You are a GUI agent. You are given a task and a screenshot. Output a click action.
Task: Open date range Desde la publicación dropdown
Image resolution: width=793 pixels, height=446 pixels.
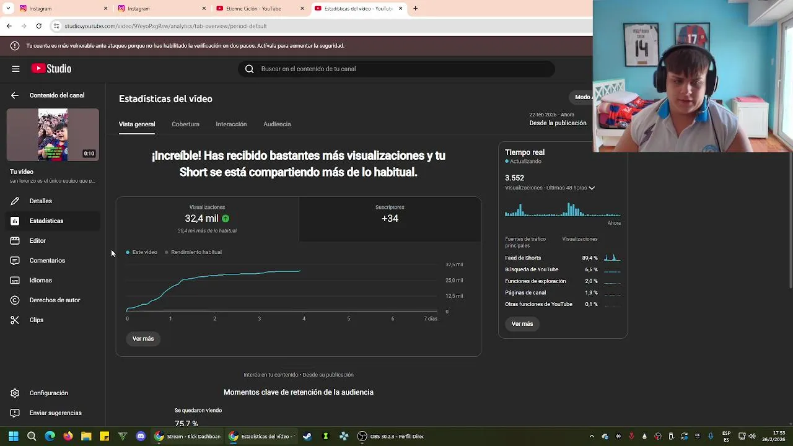pyautogui.click(x=558, y=119)
